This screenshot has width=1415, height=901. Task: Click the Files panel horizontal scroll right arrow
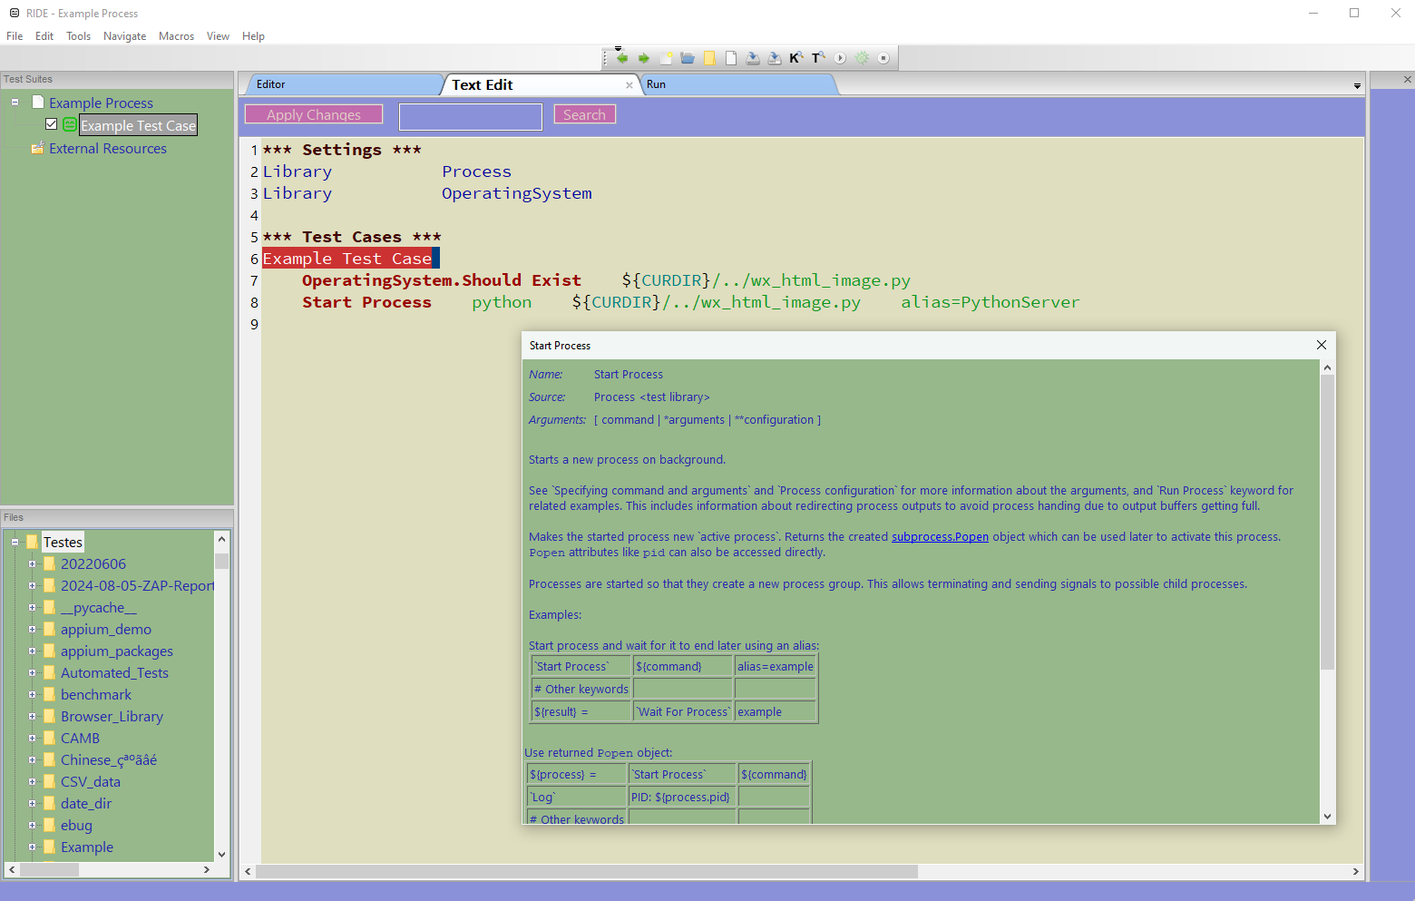(x=207, y=869)
